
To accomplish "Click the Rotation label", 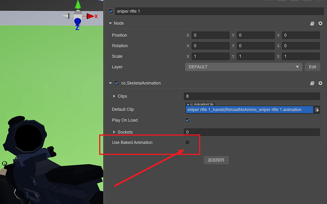I will coord(120,46).
